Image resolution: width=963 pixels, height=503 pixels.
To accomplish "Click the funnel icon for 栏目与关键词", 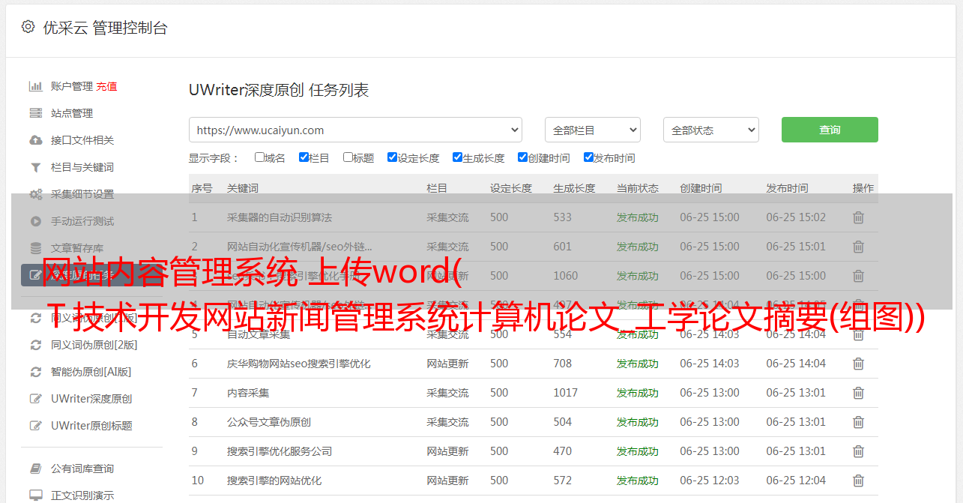I will [35, 167].
